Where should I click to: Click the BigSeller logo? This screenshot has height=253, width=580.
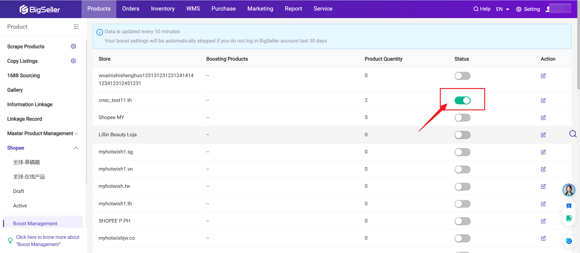pyautogui.click(x=40, y=9)
